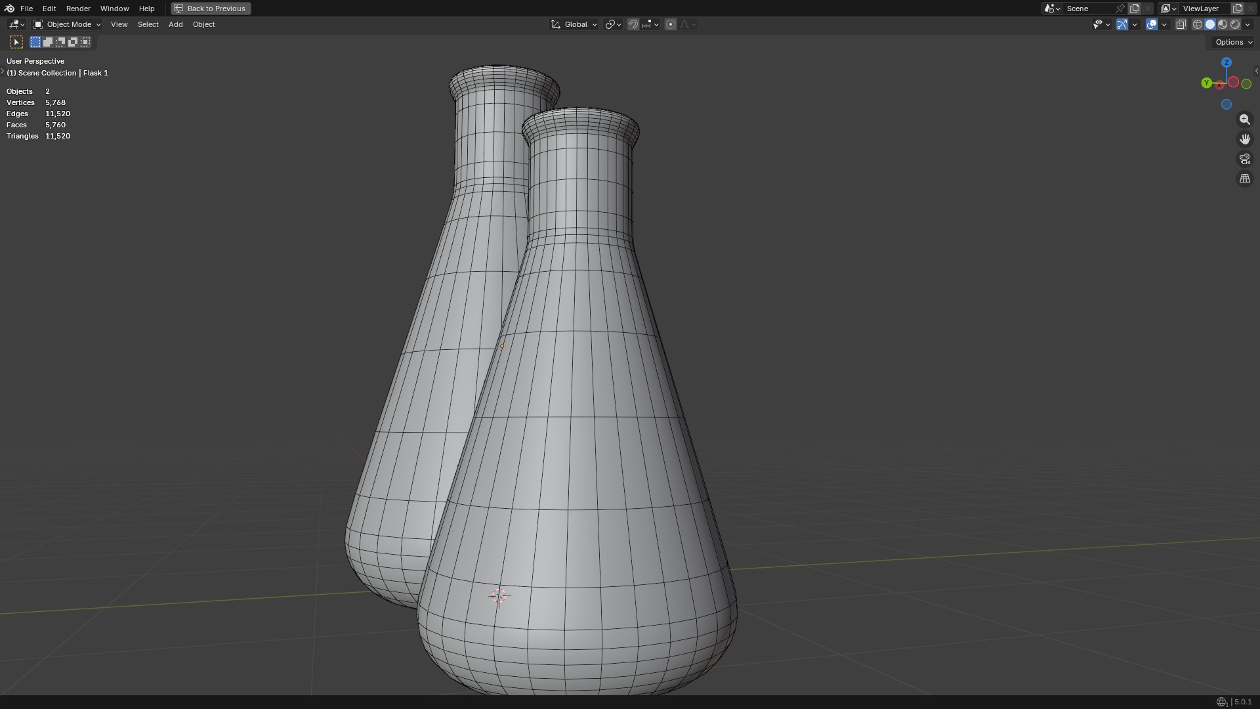The height and width of the screenshot is (709, 1260).
Task: Add new ViewLayer with duplicate icon
Action: [1238, 9]
